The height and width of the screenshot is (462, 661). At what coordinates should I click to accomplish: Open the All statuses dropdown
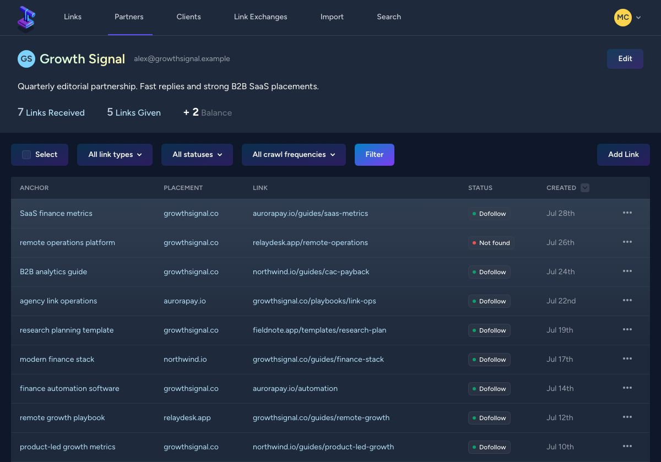coord(197,155)
